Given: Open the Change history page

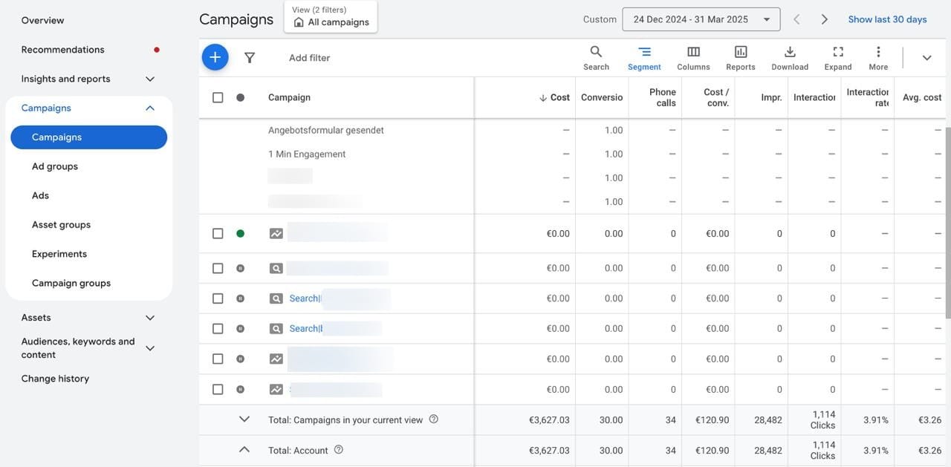Looking at the screenshot, I should tap(55, 379).
